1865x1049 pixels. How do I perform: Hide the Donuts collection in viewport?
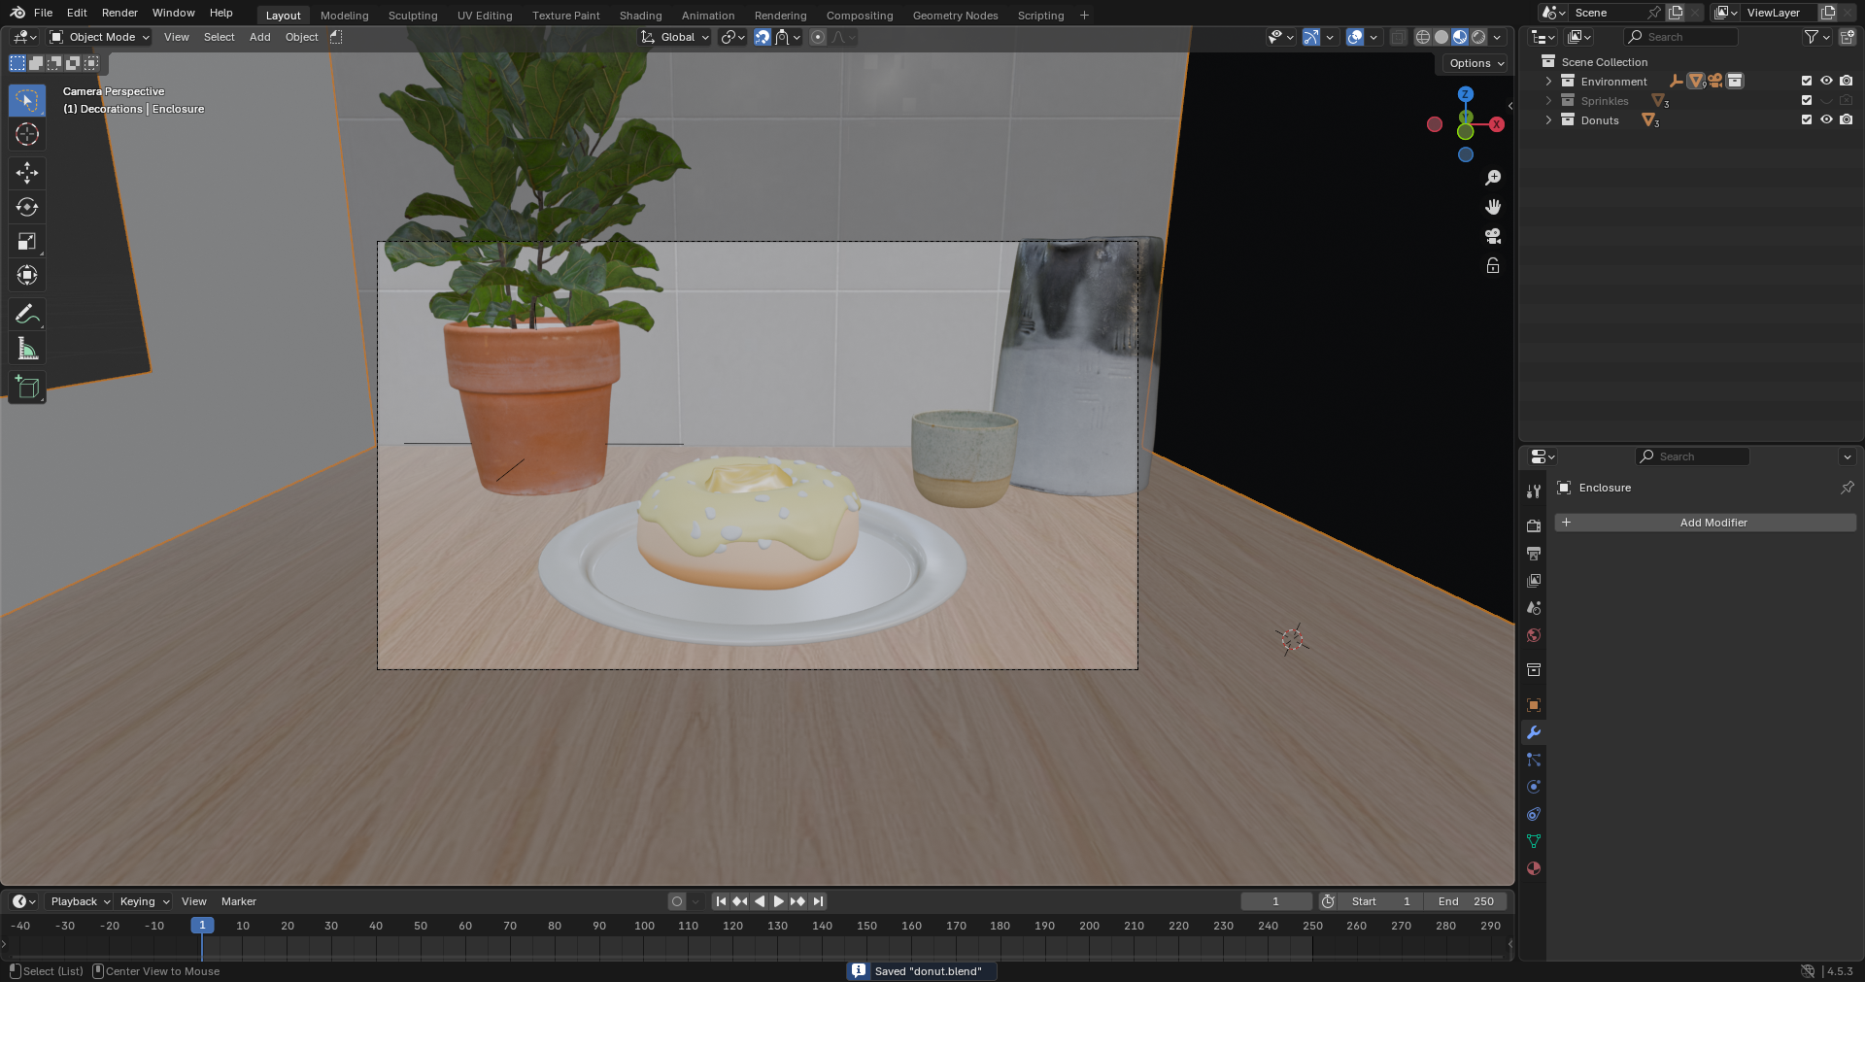click(x=1826, y=119)
